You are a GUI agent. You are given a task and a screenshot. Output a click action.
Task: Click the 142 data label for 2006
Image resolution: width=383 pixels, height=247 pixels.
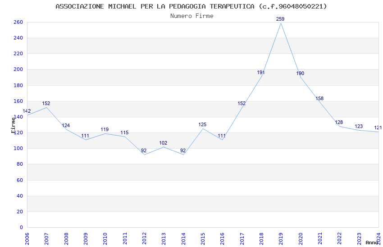[x=27, y=111]
